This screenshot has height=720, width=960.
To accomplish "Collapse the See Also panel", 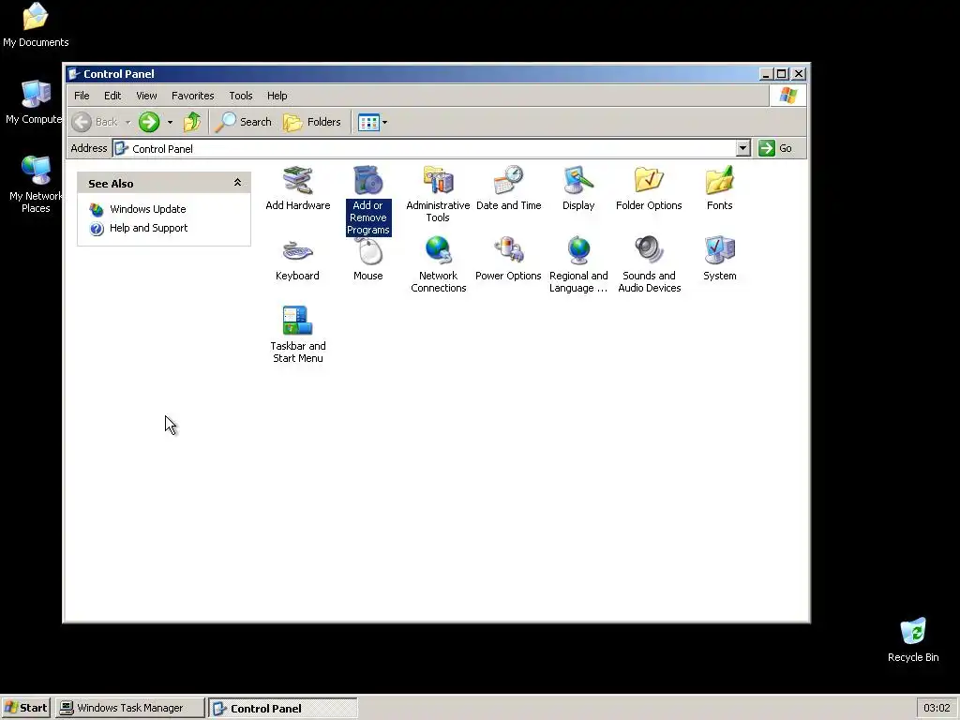I will click(x=237, y=183).
